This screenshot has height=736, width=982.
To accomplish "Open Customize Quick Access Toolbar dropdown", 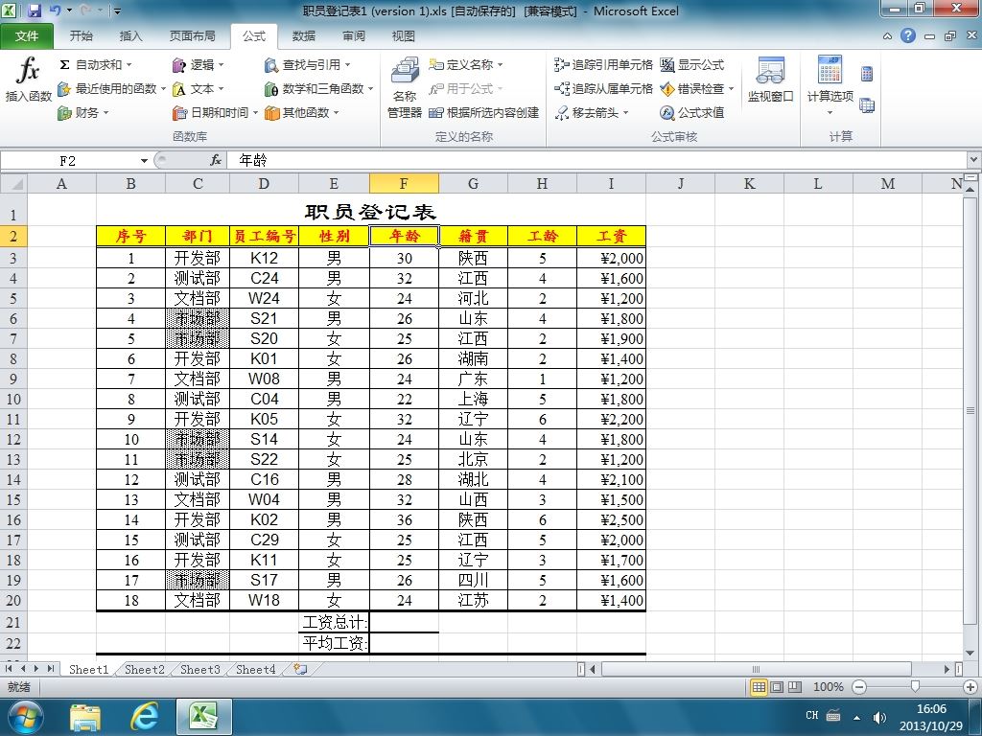I will point(117,11).
